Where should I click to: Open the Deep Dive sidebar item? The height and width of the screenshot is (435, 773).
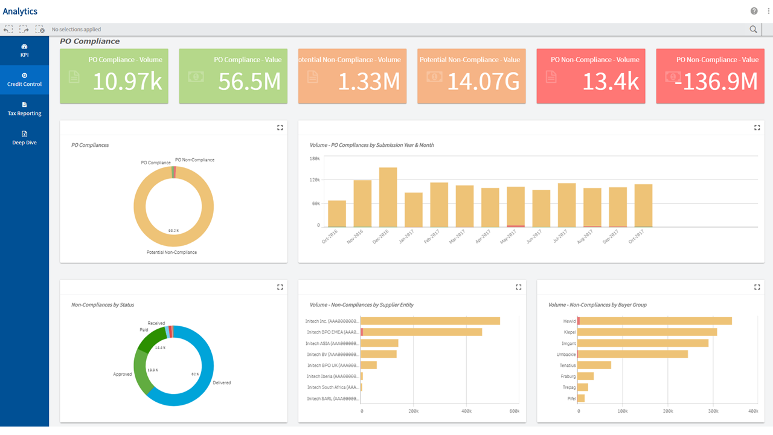[24, 138]
